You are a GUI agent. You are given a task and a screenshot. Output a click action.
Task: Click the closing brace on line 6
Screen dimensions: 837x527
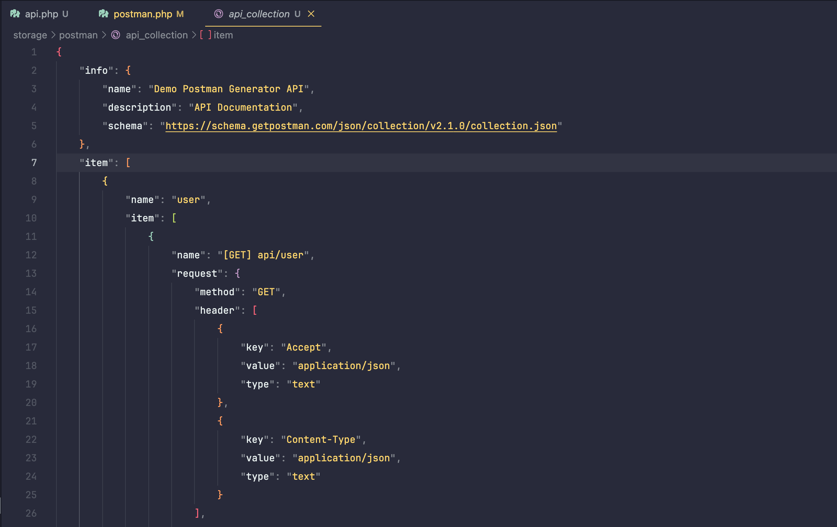coord(82,144)
